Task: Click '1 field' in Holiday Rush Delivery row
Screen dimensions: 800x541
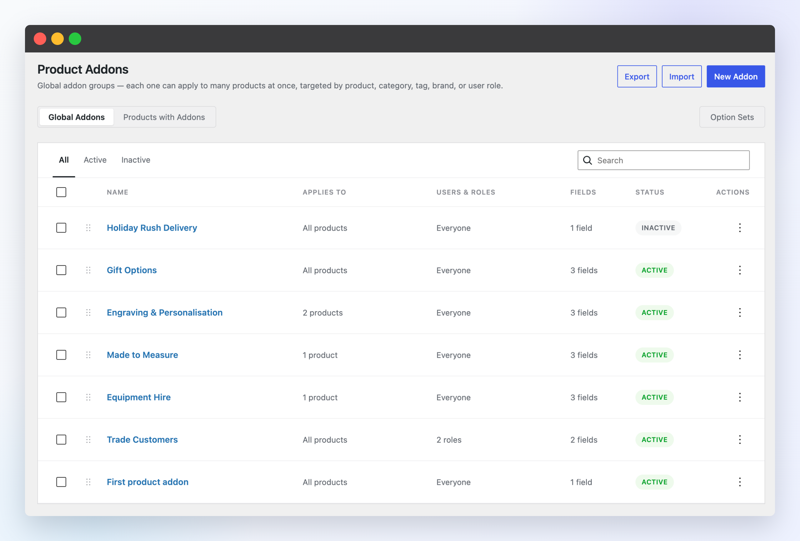Action: (x=581, y=228)
